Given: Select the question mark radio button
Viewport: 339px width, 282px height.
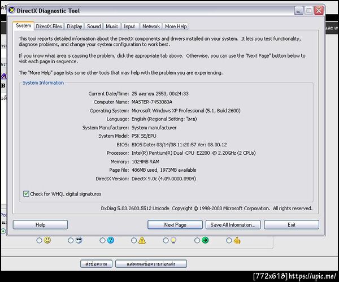Looking at the screenshot, I should [x=102, y=241].
